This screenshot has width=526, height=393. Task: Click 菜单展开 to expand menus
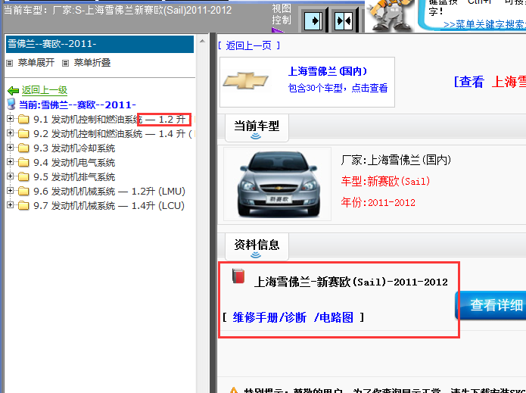coord(36,63)
